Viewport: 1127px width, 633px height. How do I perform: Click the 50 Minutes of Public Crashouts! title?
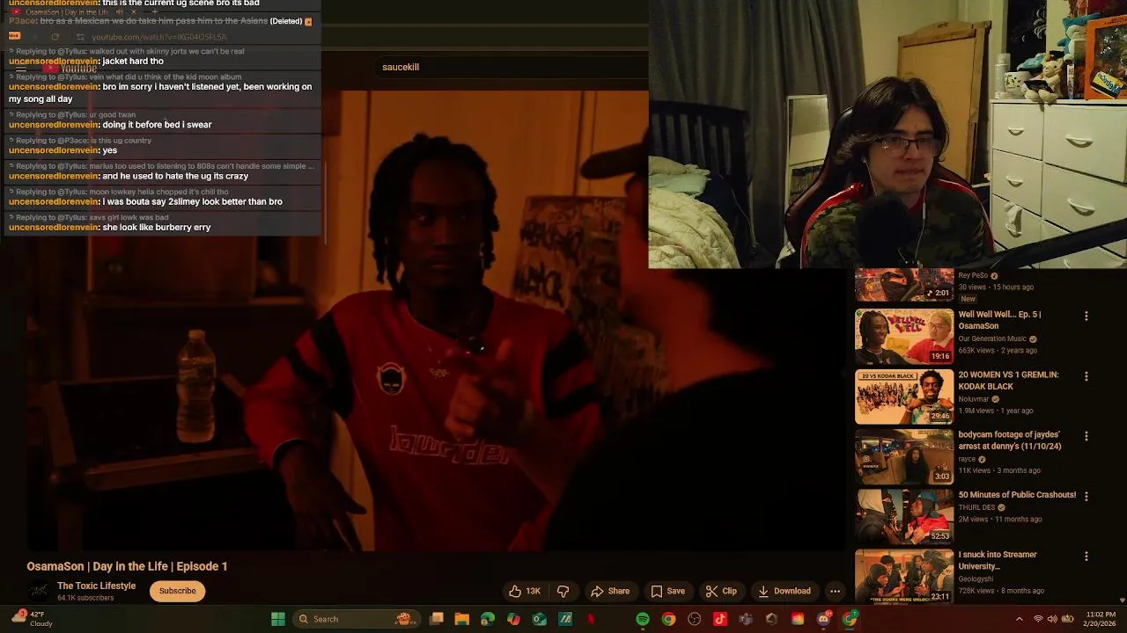coord(1017,495)
